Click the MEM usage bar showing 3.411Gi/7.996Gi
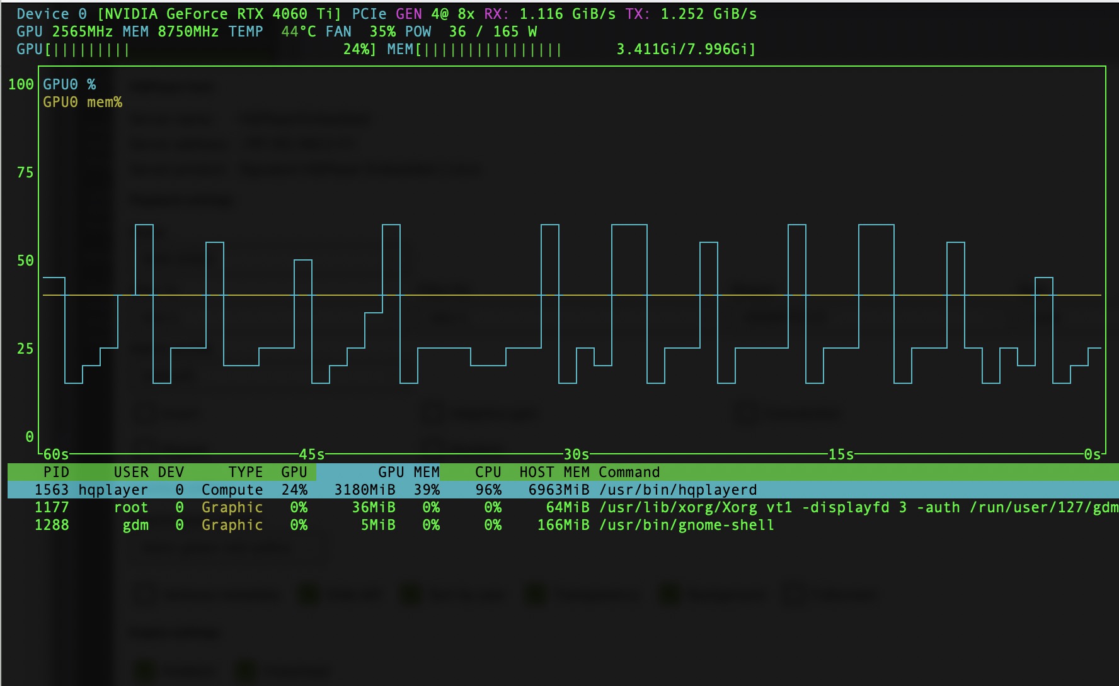The width and height of the screenshot is (1119, 686). tap(571, 49)
